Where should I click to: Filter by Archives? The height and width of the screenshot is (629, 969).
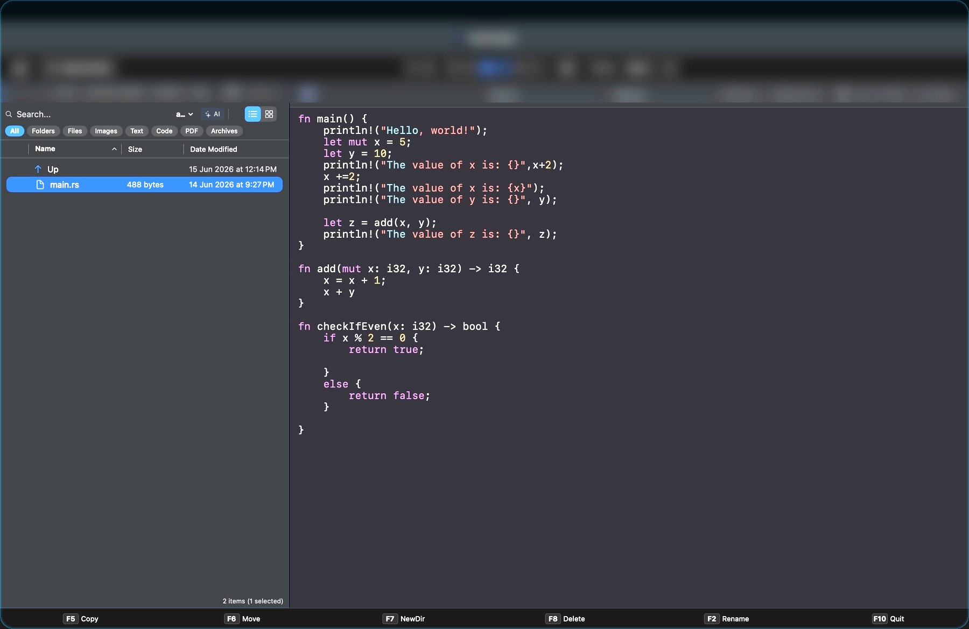point(224,131)
